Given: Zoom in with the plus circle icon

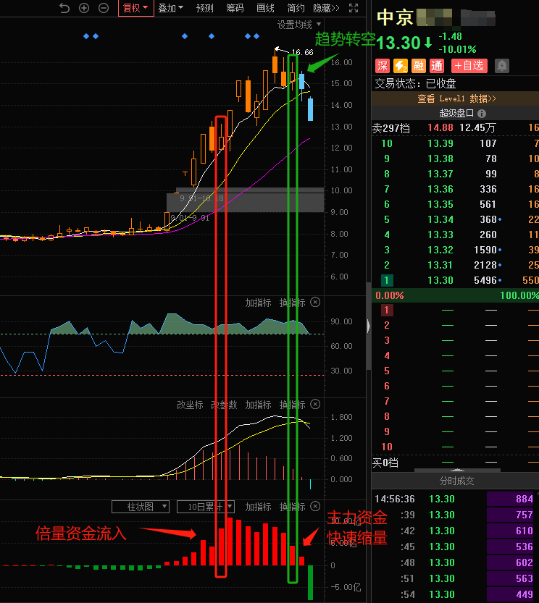Looking at the screenshot, I should pos(84,8).
